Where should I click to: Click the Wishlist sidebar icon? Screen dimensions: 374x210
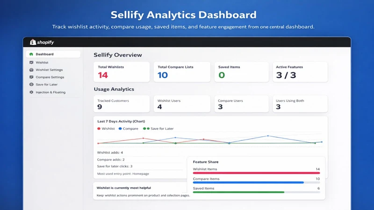31,63
